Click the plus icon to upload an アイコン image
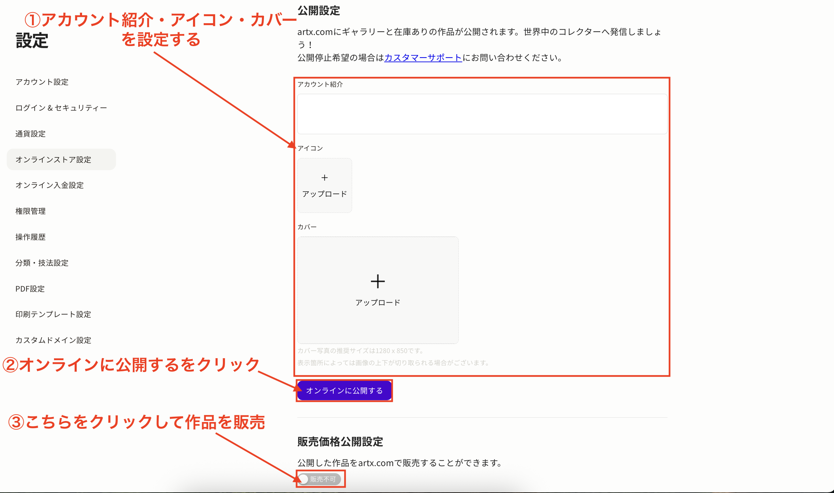This screenshot has height=493, width=834. point(324,177)
